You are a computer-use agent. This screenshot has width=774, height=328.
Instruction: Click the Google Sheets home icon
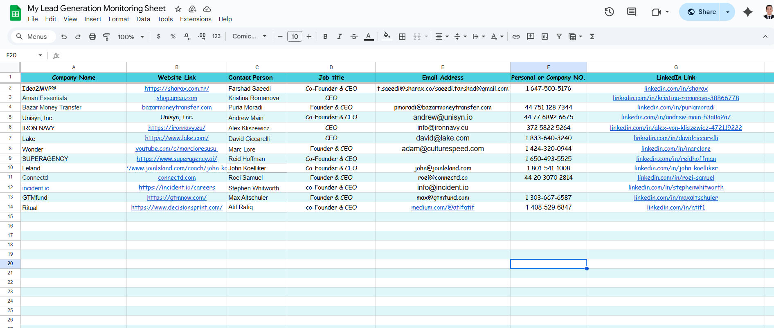tap(16, 13)
